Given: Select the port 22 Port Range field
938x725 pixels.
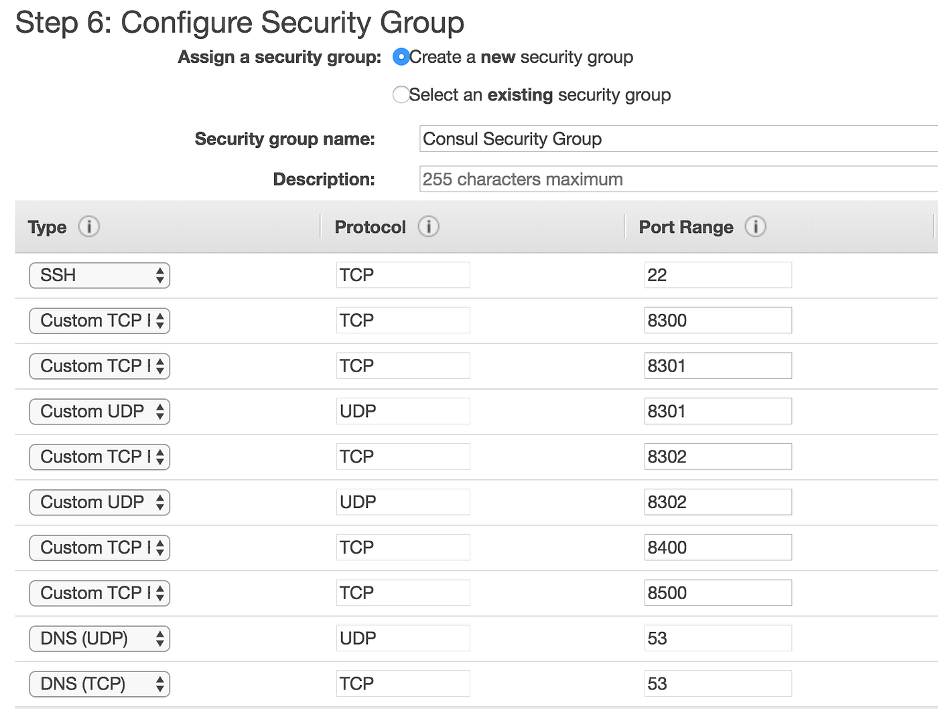Looking at the screenshot, I should tap(717, 274).
